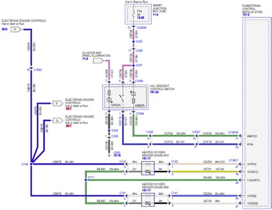272x210 pixels.
Task: Click the HO2S12 pin label
Action: click(x=252, y=172)
